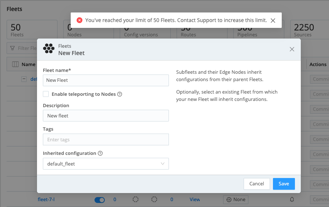The image size is (329, 207).
Task: Save the new fleet
Action: (x=284, y=184)
